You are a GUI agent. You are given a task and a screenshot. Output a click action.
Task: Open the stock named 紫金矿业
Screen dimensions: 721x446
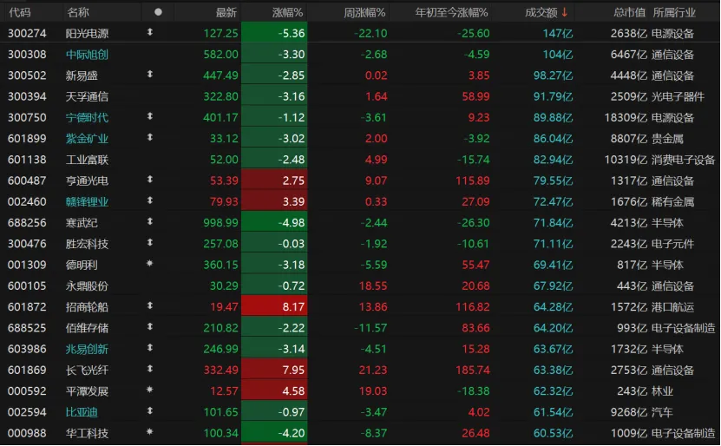(88, 138)
